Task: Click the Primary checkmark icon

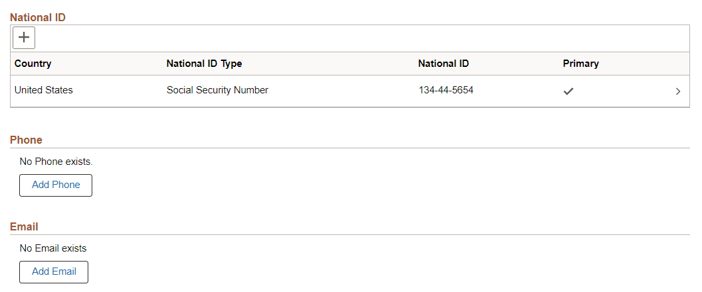Action: pyautogui.click(x=568, y=91)
